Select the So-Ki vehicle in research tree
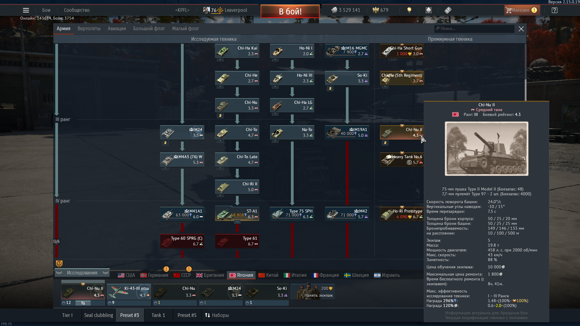 point(347,78)
